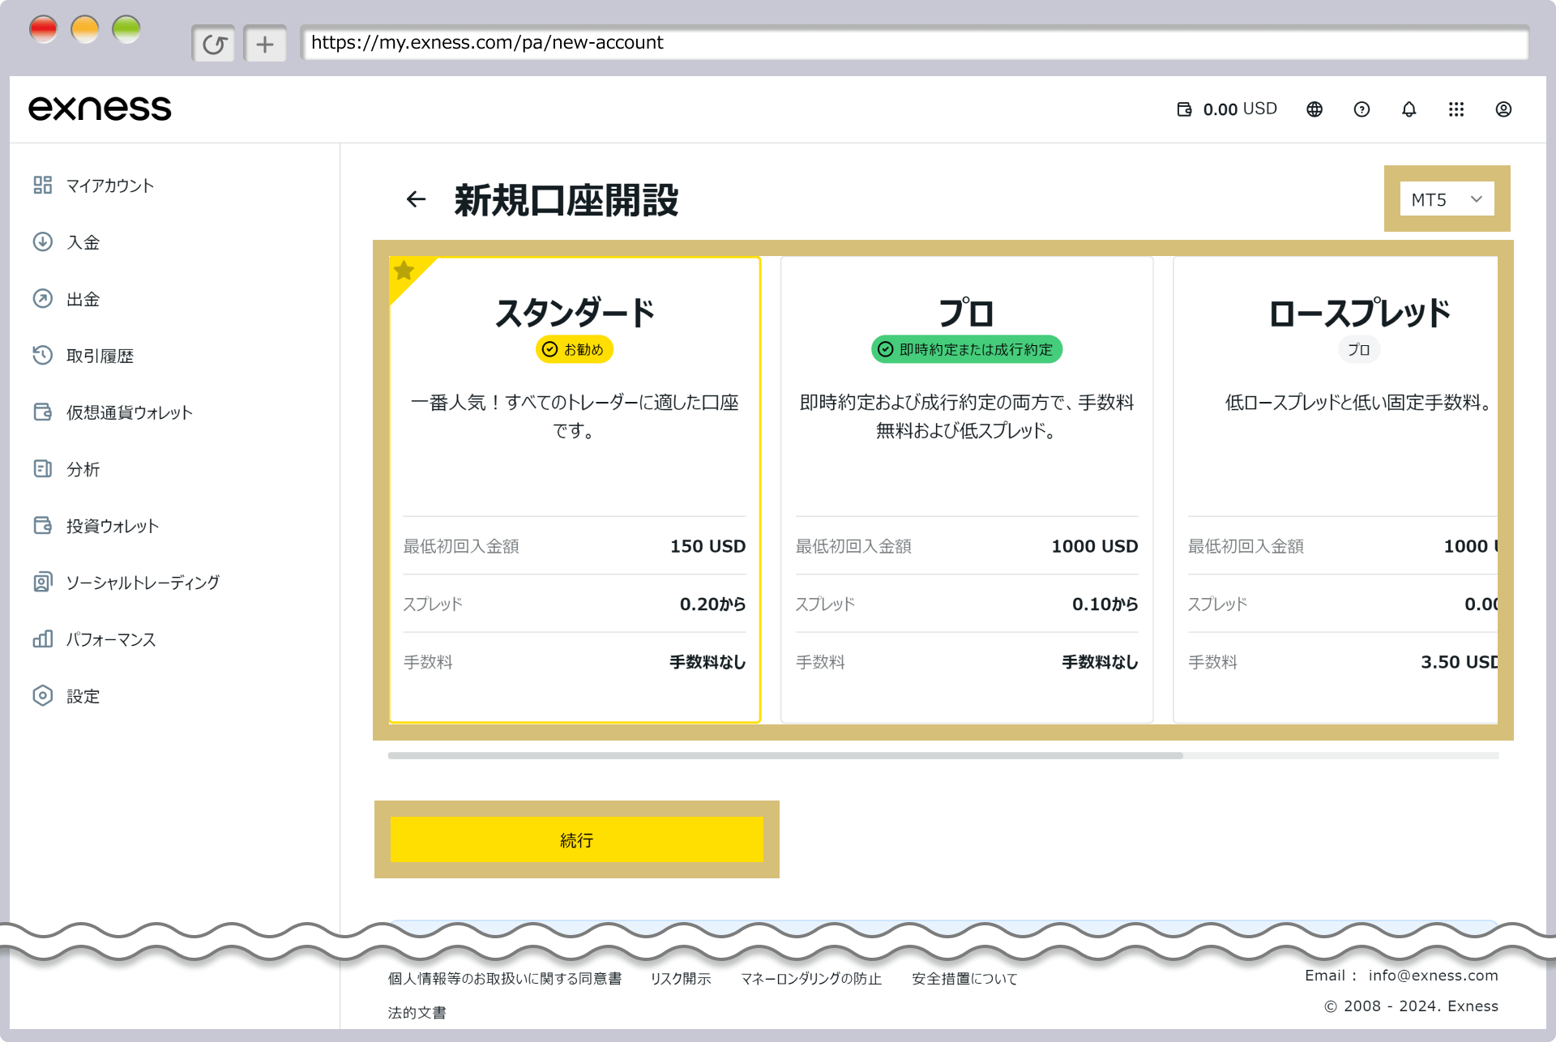1556x1042 pixels.
Task: Click the 0.10から spread value
Action: pyautogui.click(x=1105, y=604)
